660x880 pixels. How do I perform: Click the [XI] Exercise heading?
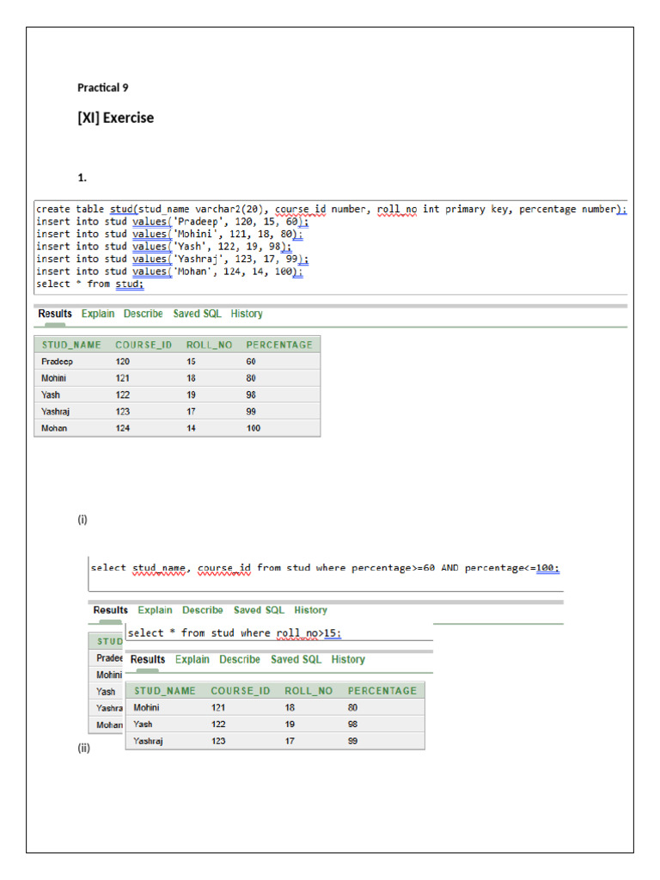click(x=116, y=118)
